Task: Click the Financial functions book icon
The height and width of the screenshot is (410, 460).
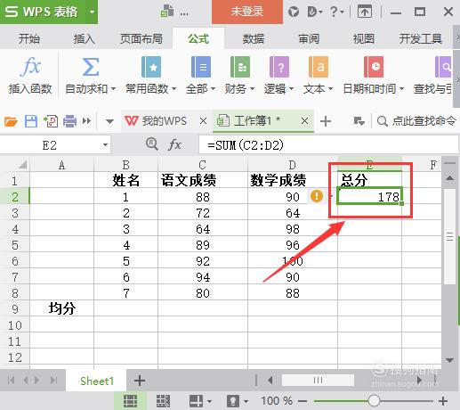Action: pos(240,67)
